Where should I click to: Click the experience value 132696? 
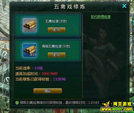[59, 79]
